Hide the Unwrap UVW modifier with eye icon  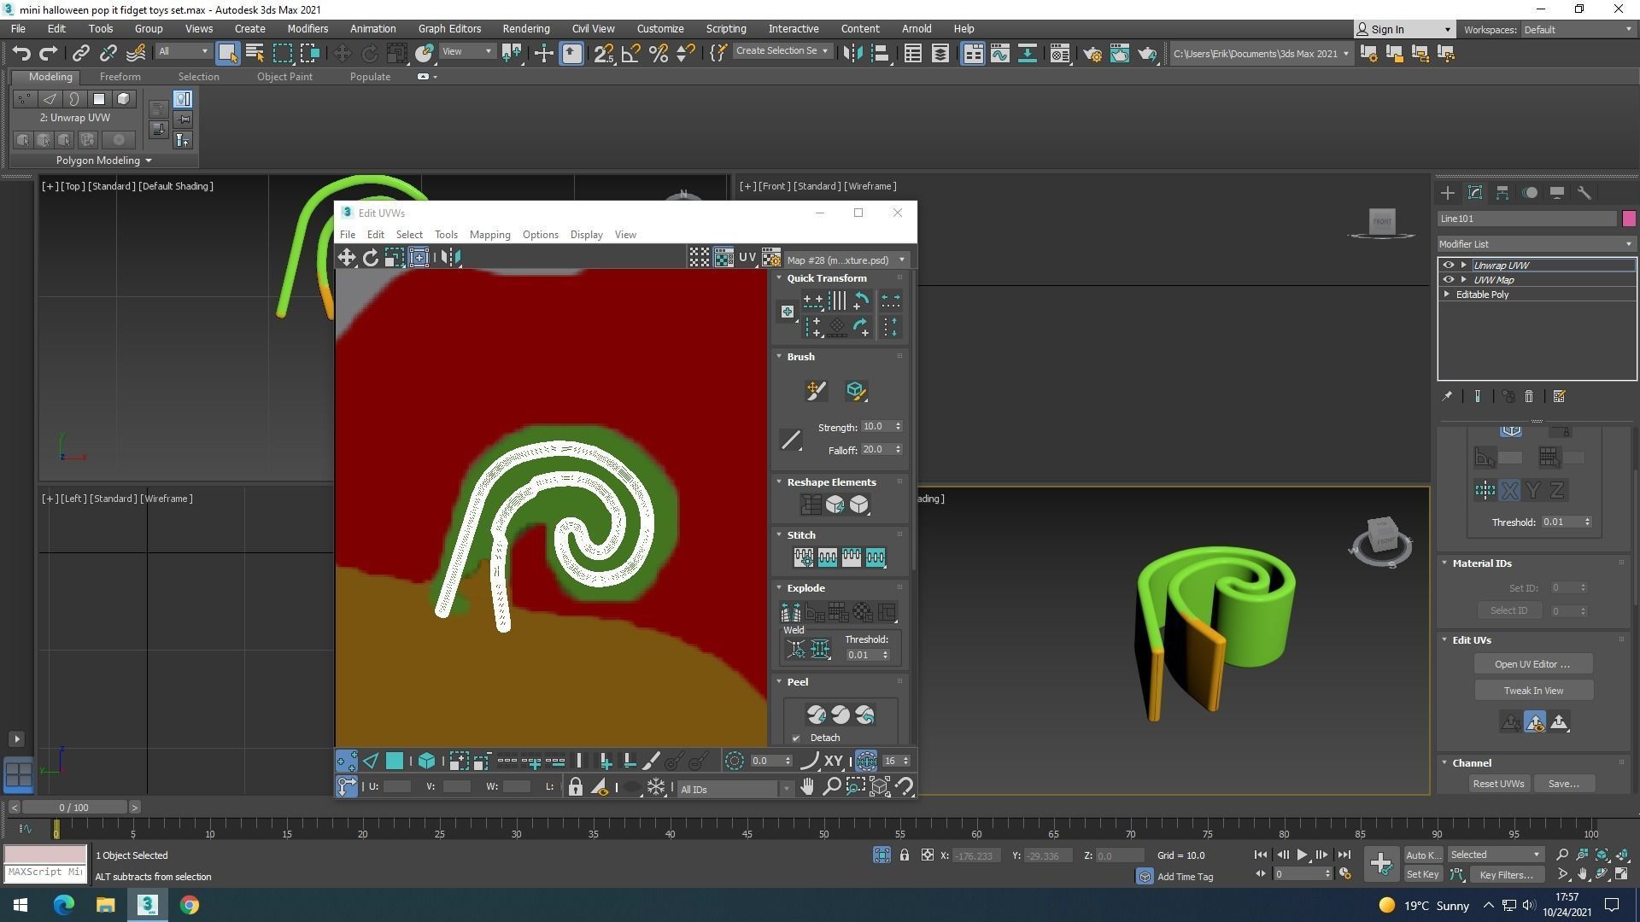coord(1448,266)
